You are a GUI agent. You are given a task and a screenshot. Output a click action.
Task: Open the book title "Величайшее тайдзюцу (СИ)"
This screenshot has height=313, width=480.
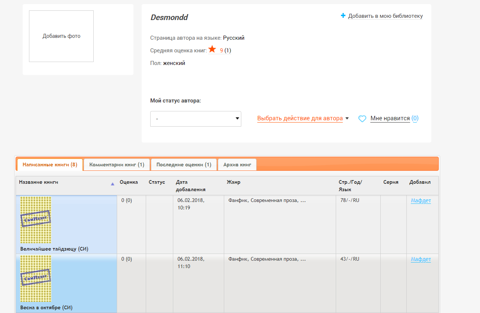[x=54, y=249]
